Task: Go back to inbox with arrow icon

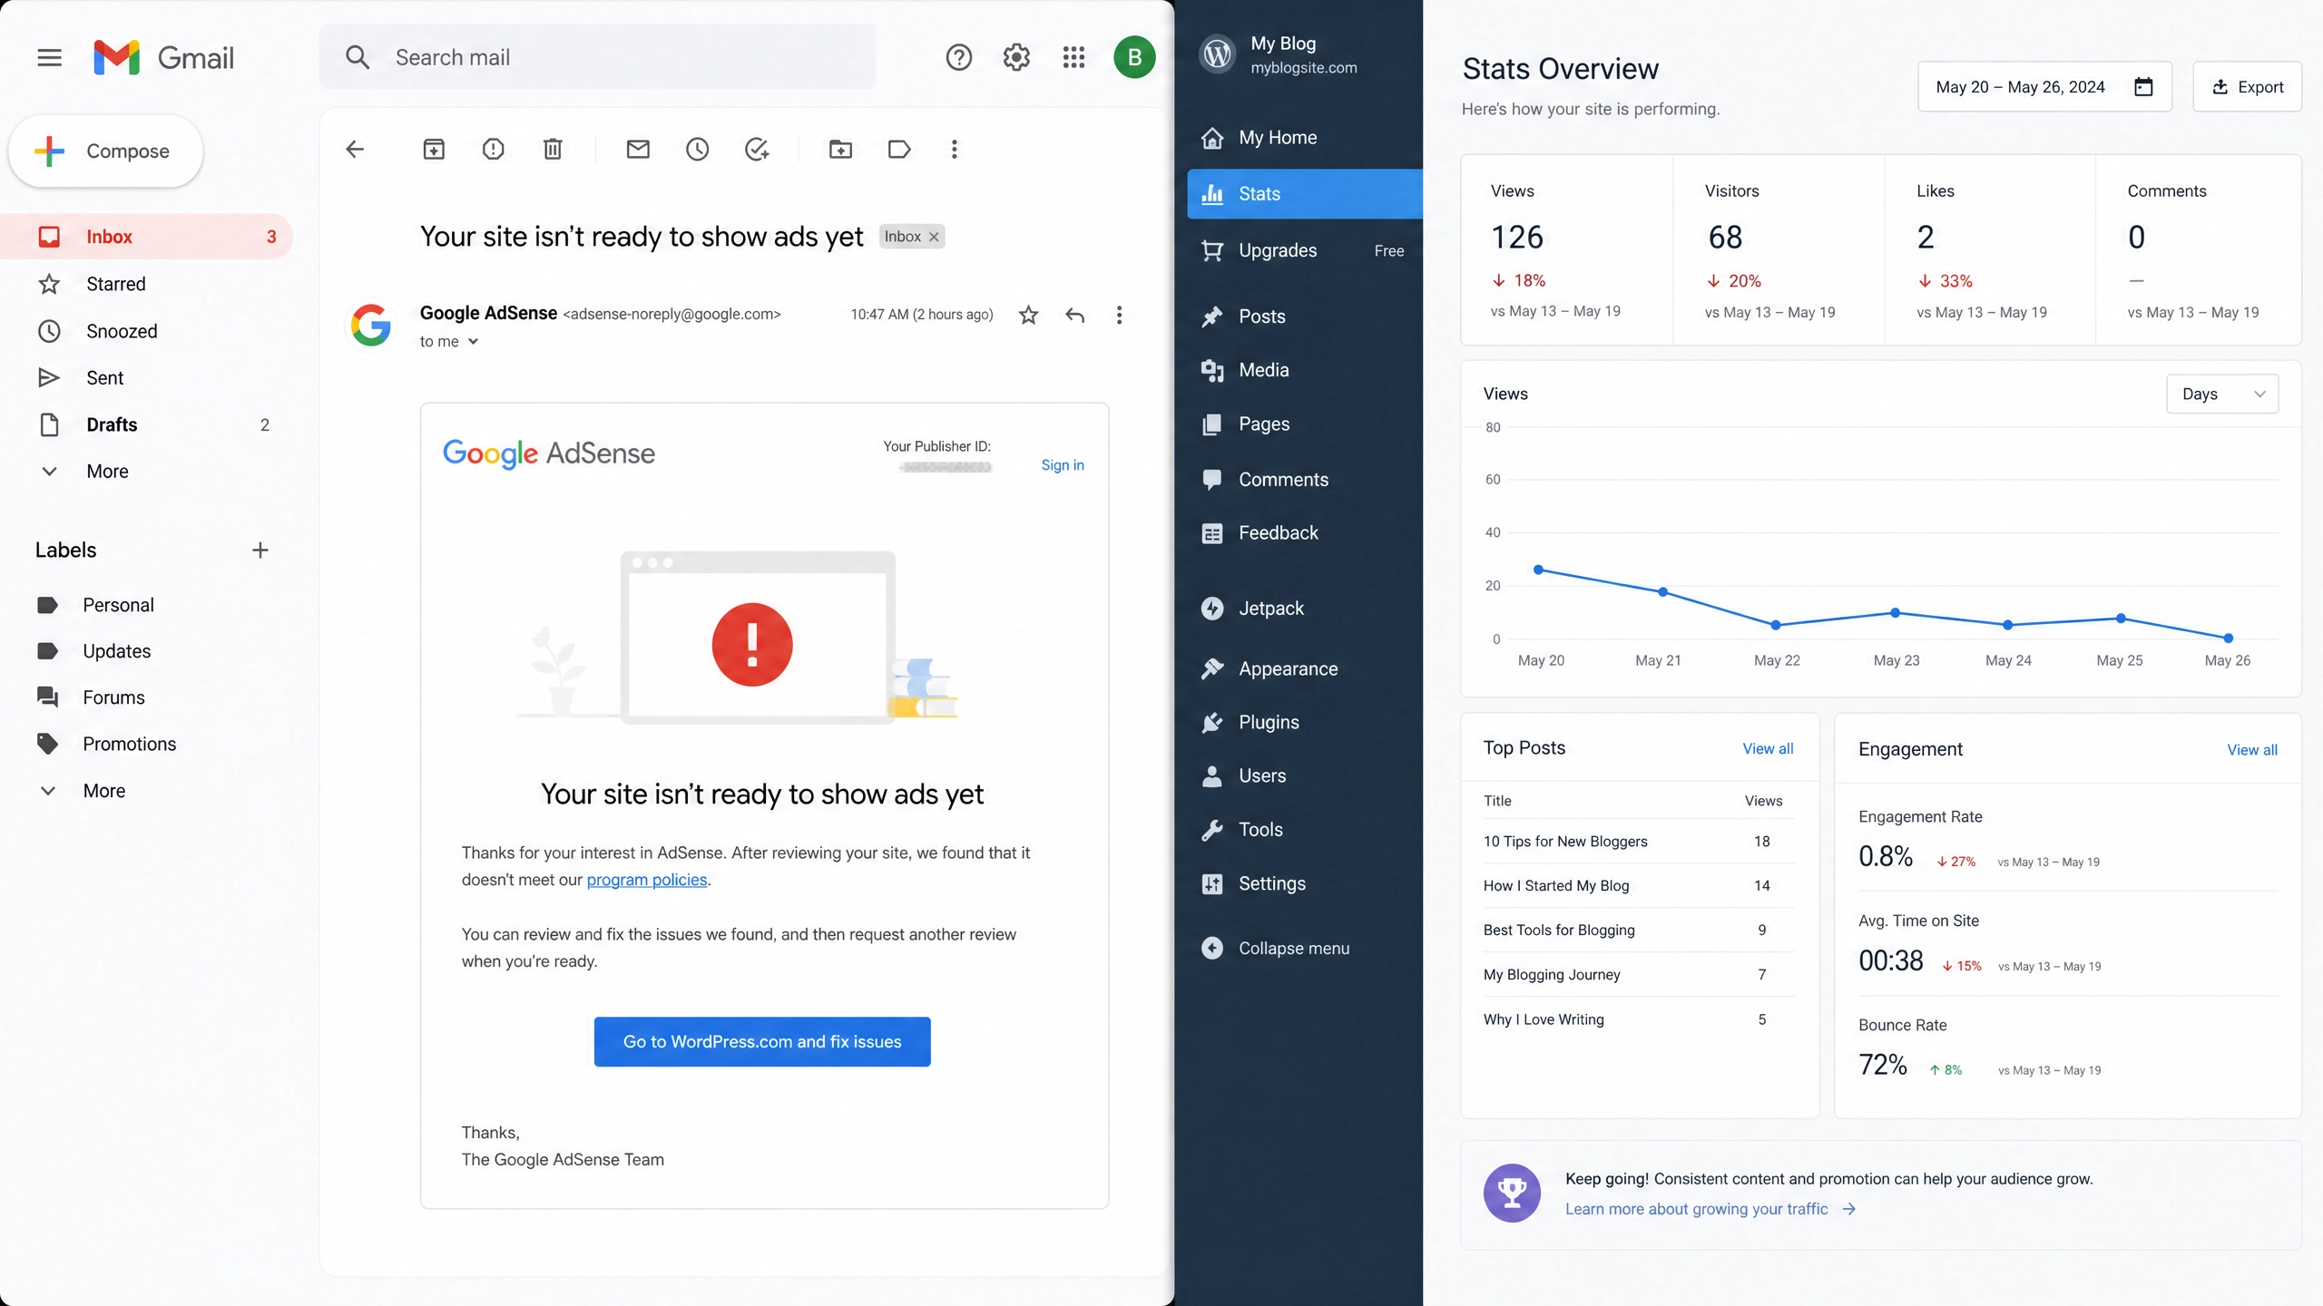Action: (x=355, y=149)
